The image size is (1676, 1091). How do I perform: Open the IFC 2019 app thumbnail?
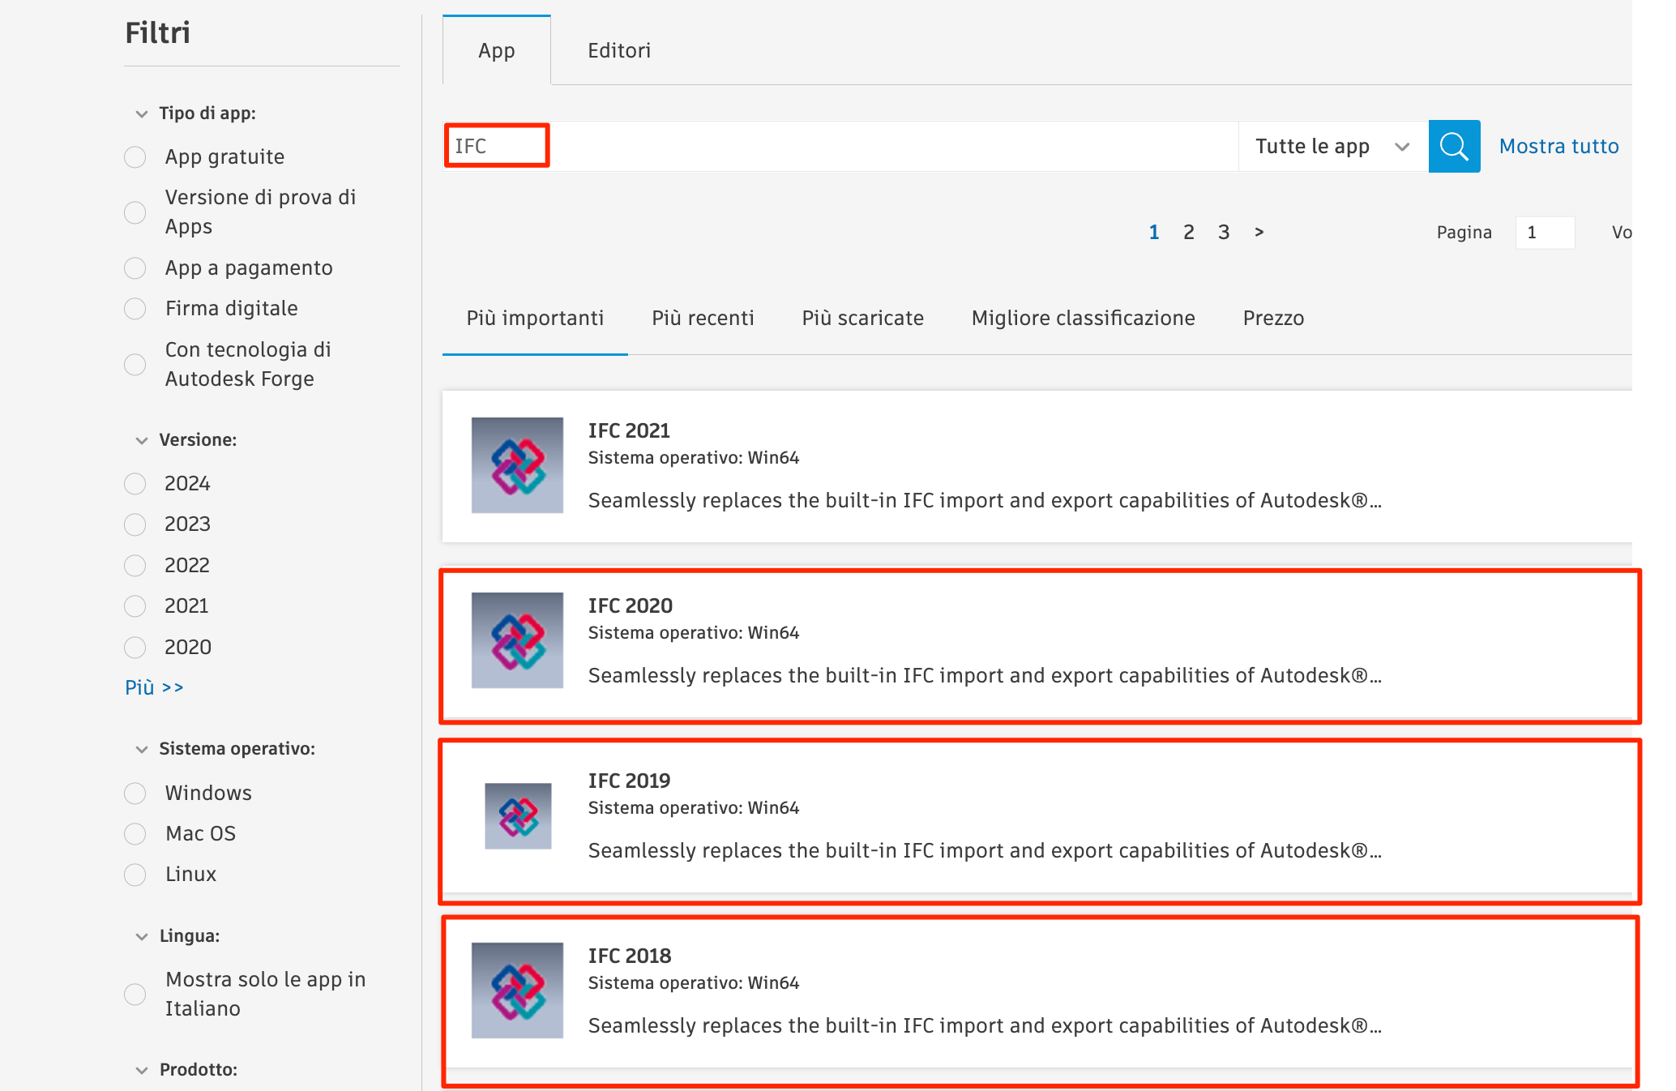[x=518, y=815]
